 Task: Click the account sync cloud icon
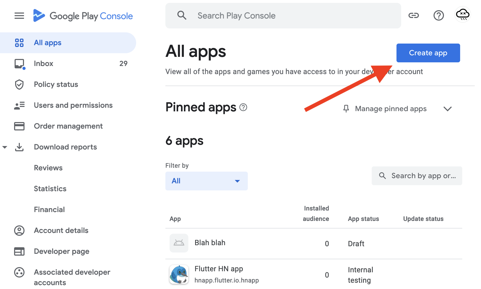tap(462, 15)
